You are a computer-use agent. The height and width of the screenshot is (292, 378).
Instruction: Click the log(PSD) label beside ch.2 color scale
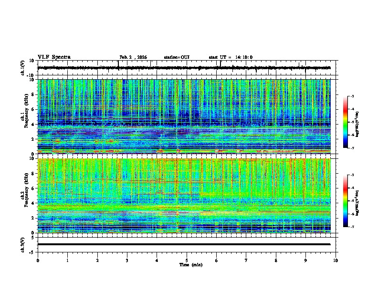coord(357,203)
